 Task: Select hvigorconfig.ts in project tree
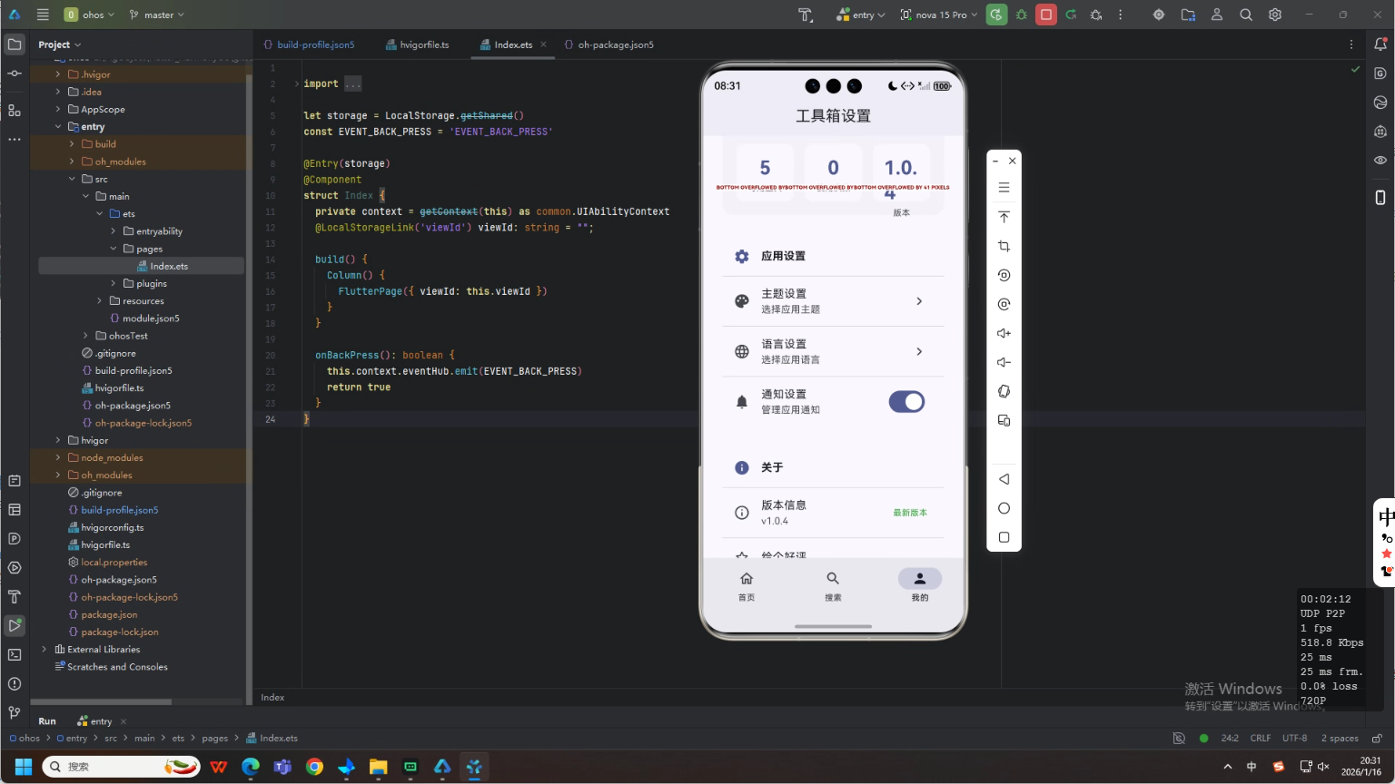click(x=112, y=527)
